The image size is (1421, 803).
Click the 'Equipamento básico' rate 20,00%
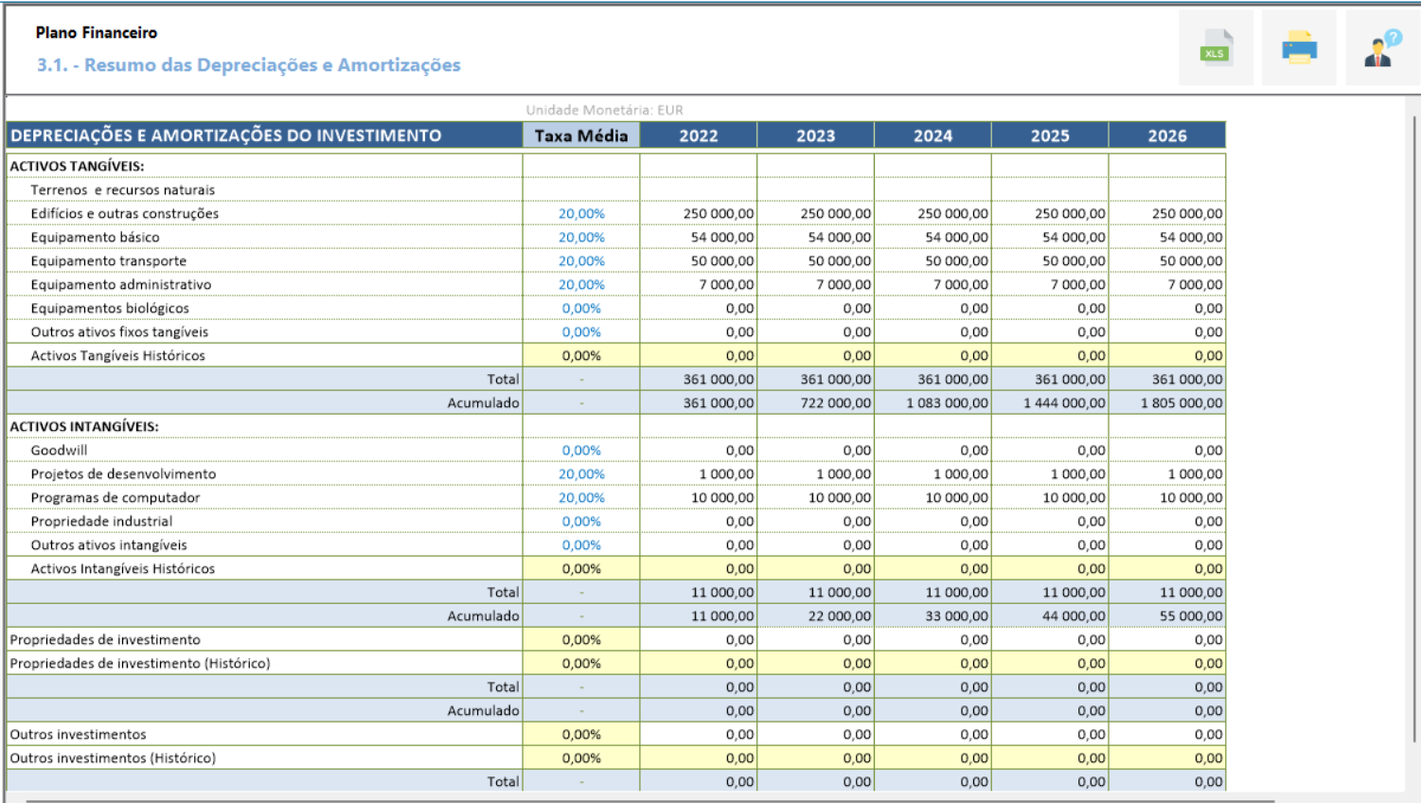click(581, 238)
